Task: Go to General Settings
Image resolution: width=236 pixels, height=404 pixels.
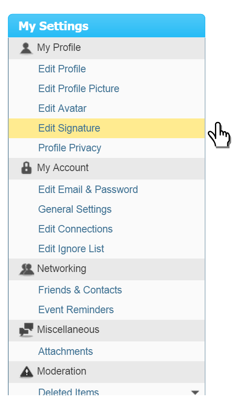Action: pos(75,210)
